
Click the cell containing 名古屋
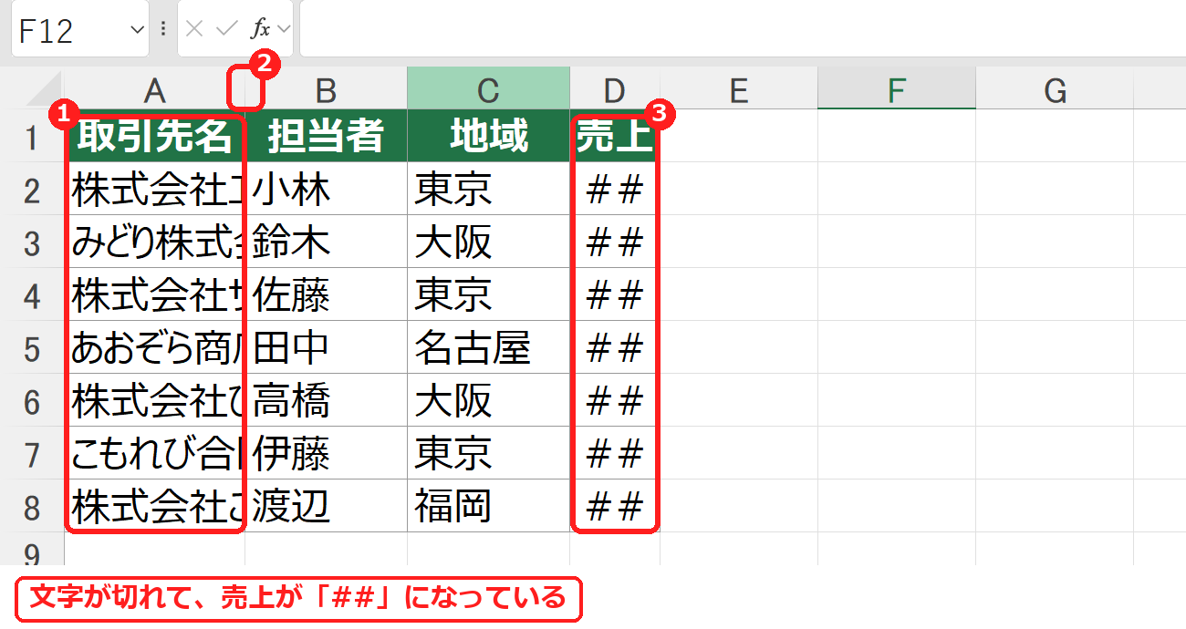pos(489,347)
